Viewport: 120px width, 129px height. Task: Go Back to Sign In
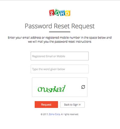(72, 104)
